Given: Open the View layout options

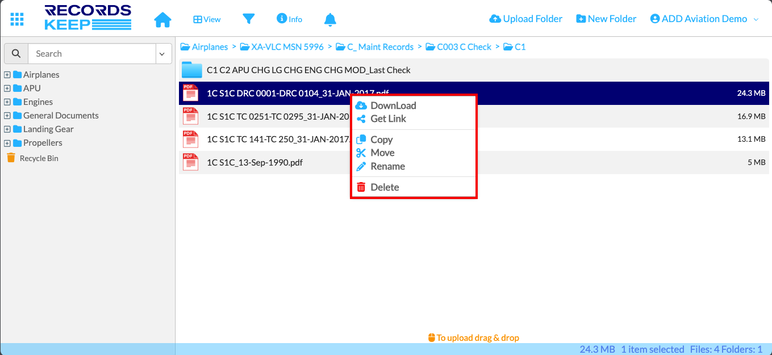Looking at the screenshot, I should pos(207,19).
